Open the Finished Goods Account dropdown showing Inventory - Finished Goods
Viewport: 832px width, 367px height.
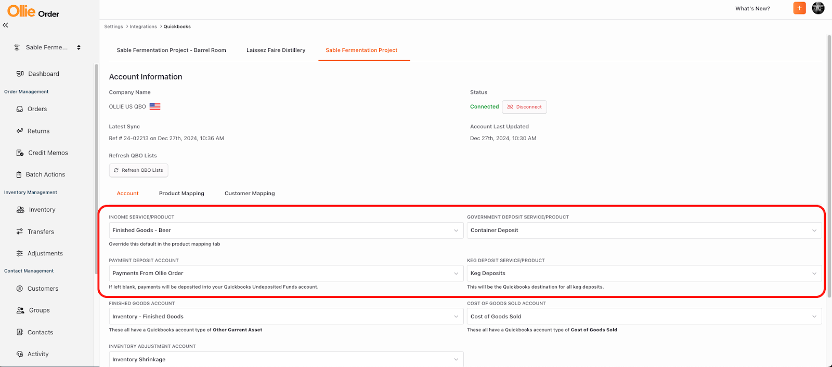286,316
